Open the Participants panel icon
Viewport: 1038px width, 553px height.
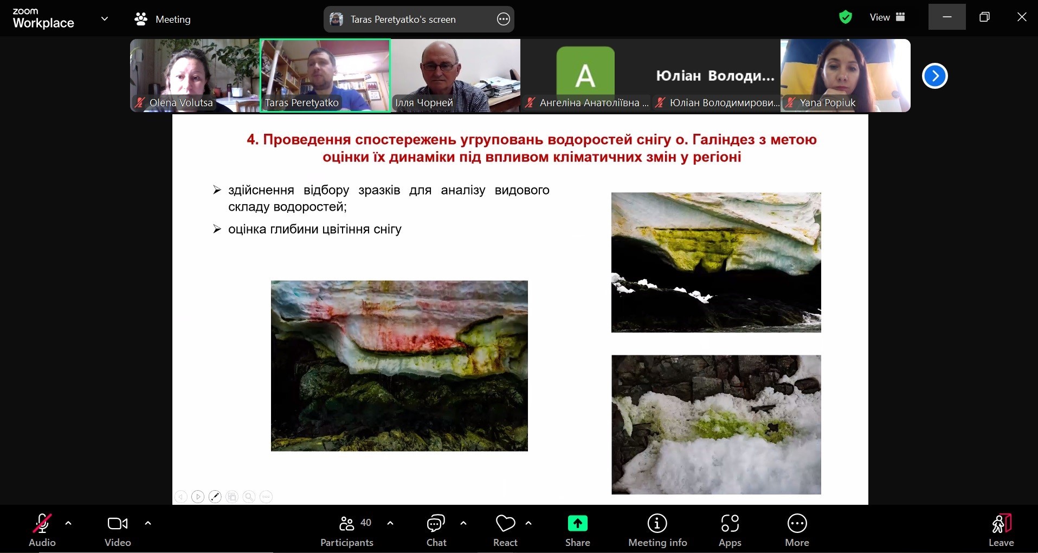coord(346,524)
